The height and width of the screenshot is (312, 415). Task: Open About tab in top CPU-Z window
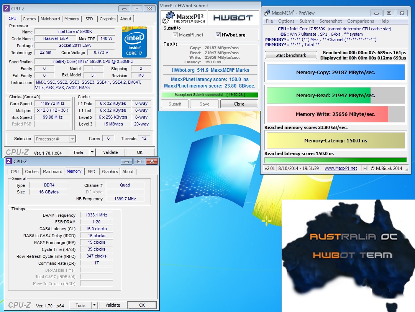126,18
